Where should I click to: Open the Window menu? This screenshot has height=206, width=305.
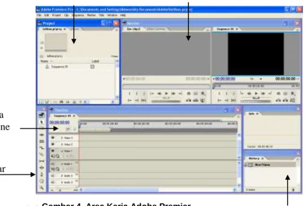[112, 15]
